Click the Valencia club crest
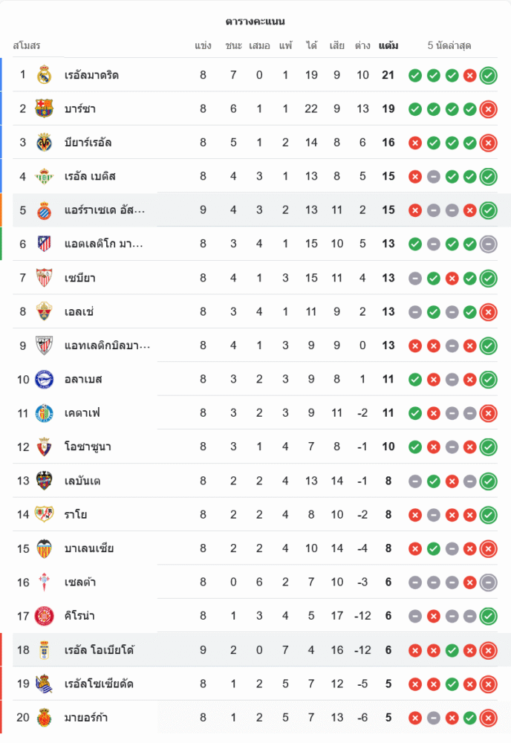511x743 pixels. click(x=45, y=548)
